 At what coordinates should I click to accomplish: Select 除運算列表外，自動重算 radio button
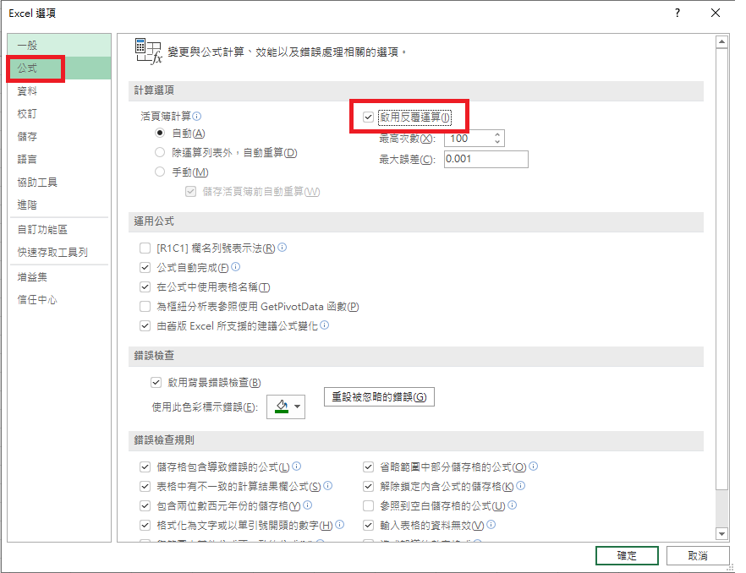[160, 152]
